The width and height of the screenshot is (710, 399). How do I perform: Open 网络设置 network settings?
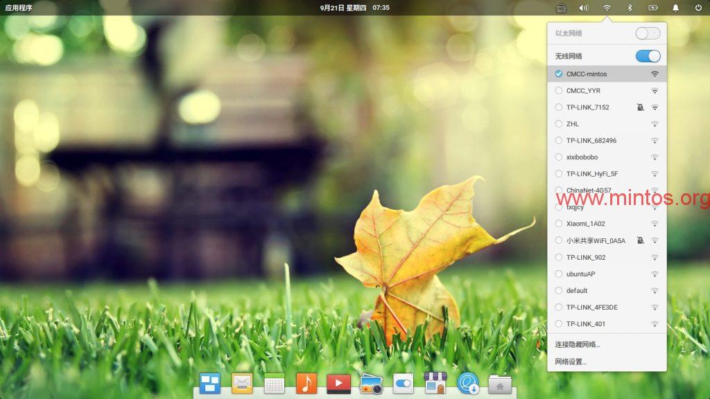(607, 362)
